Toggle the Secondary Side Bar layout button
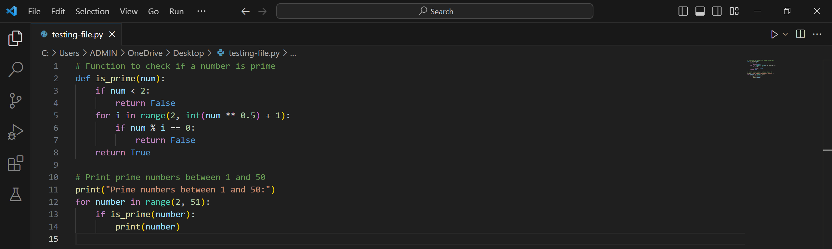Screen dimensions: 832x249 (717, 11)
